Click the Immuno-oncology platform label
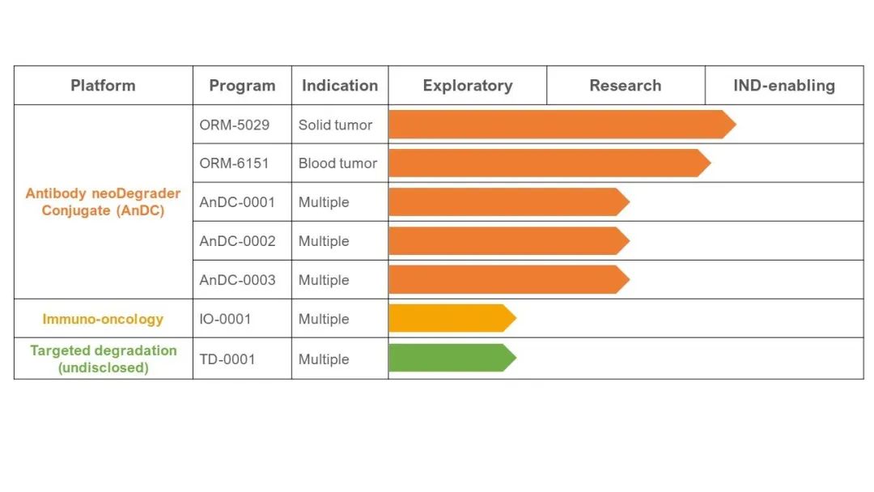874x492 pixels. 103,319
